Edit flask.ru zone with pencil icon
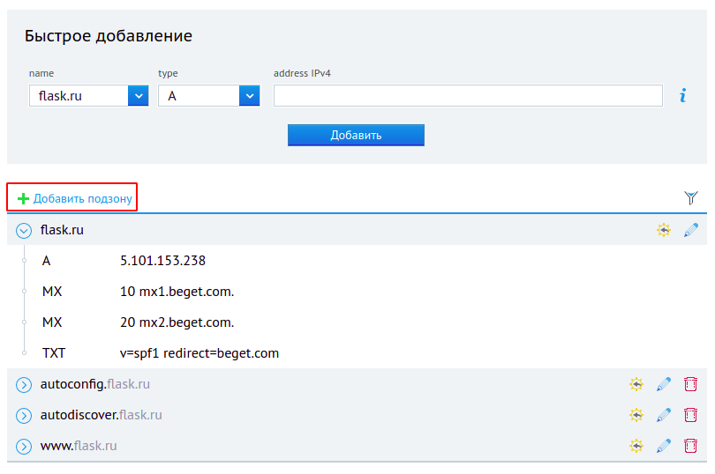 pyautogui.click(x=691, y=230)
